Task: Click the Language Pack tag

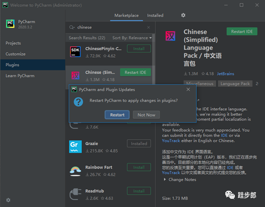Action: [235, 83]
